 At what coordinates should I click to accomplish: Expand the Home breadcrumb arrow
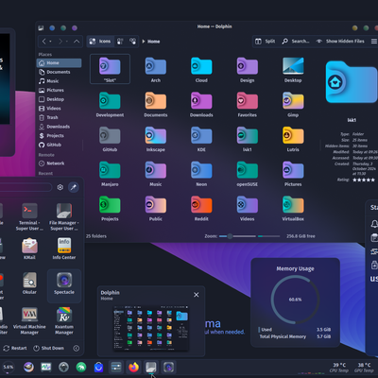tap(144, 42)
